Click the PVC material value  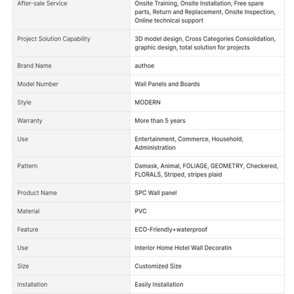[141, 211]
